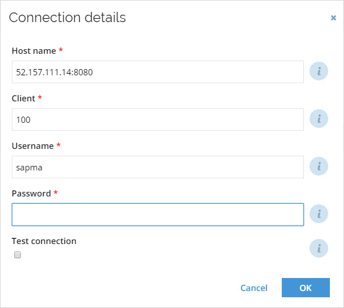Click into the Client field containing 100
The width and height of the screenshot is (344, 308).
coord(158,119)
